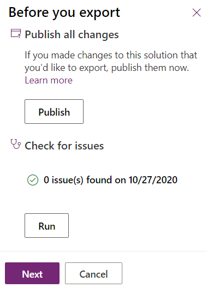Click the word 'export' in panel title
This screenshot has height=288, width=207.
[x=99, y=14]
